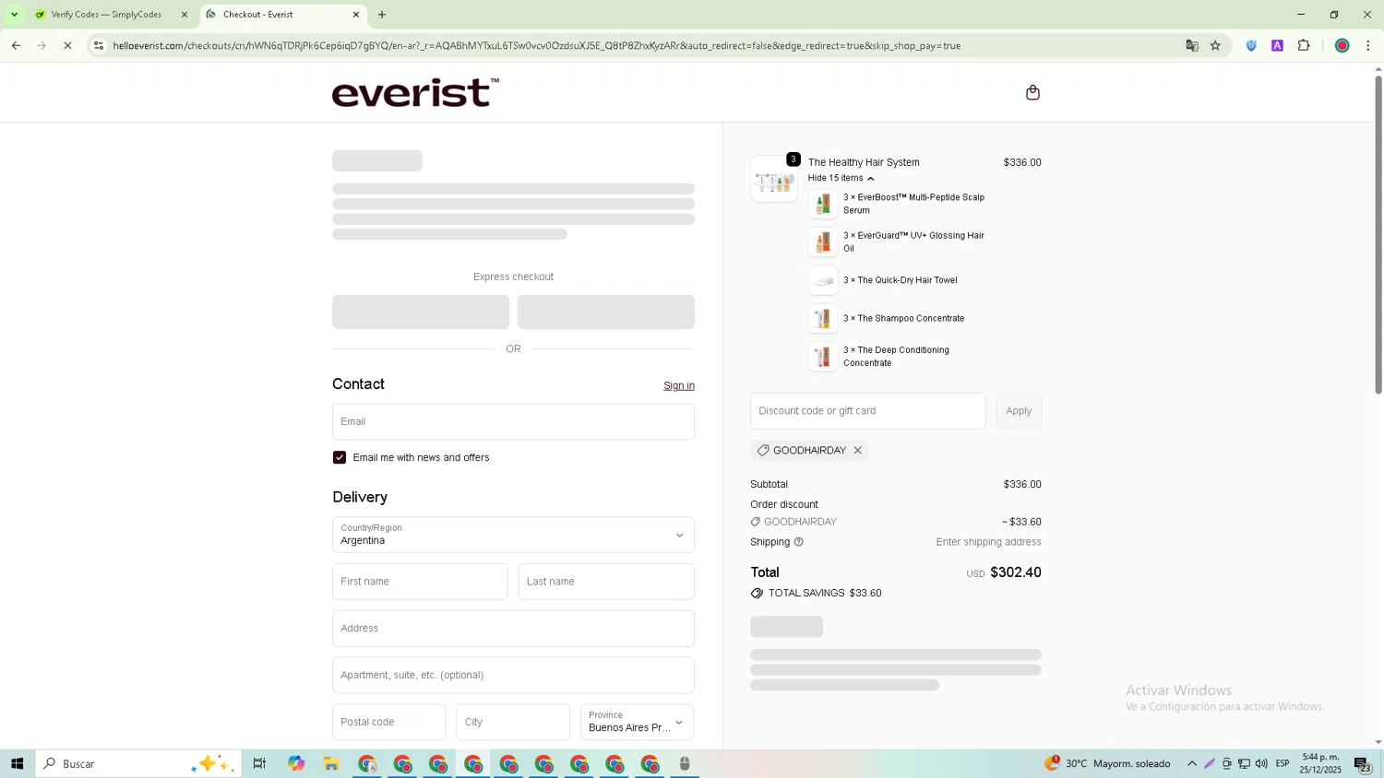Click the EverBoost Scalp Serum thumbnail
Image resolution: width=1384 pixels, height=778 pixels.
(823, 204)
